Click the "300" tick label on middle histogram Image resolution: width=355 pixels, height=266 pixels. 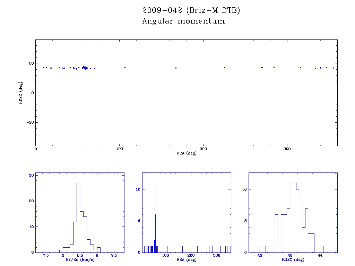point(216,256)
